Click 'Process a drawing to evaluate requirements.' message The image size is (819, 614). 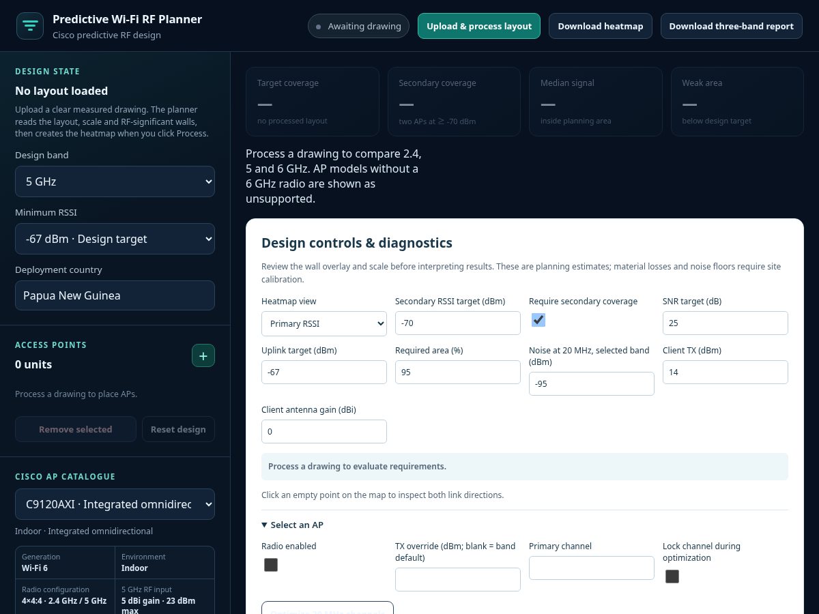pyautogui.click(x=357, y=467)
